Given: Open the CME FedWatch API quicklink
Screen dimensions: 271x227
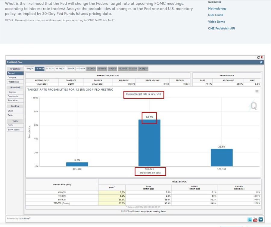Looking at the screenshot, I should (221, 29).
